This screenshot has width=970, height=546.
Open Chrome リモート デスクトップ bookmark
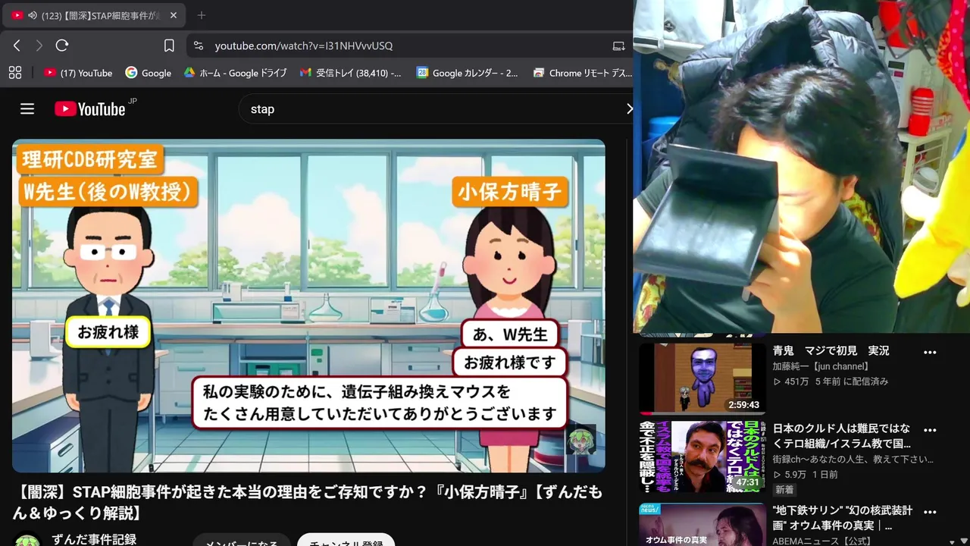pos(582,73)
